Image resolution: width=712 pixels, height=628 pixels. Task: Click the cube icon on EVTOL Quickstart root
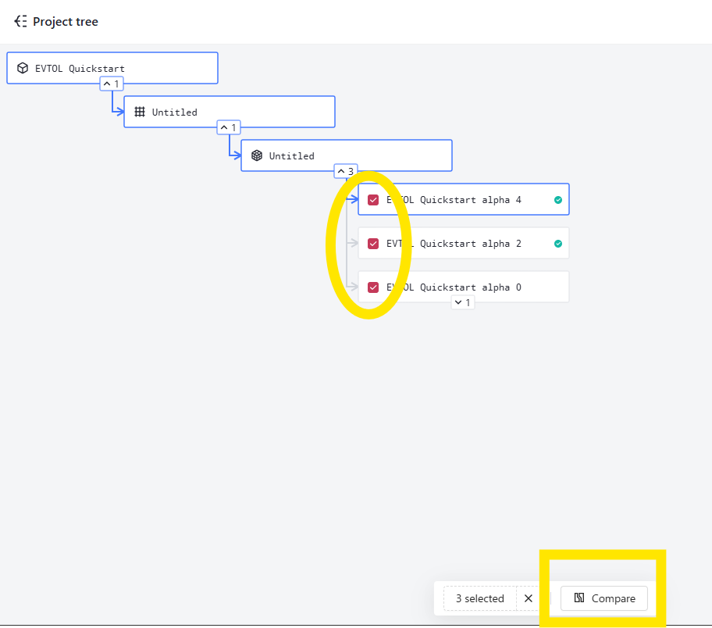coord(23,68)
